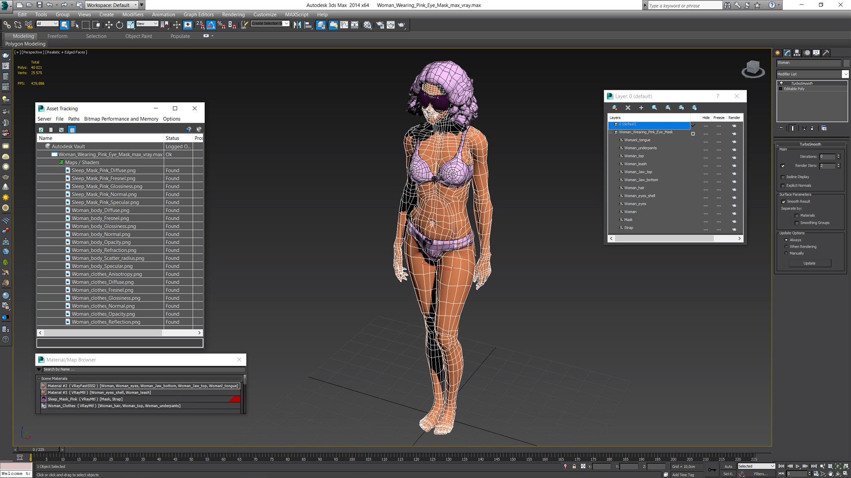Open the Rendering menu
The height and width of the screenshot is (478, 851).
click(x=233, y=15)
